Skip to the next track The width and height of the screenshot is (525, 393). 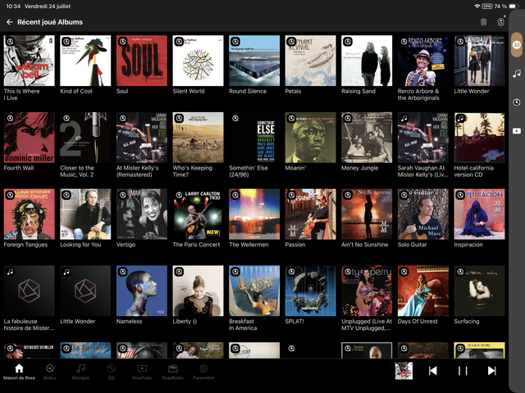tap(492, 371)
